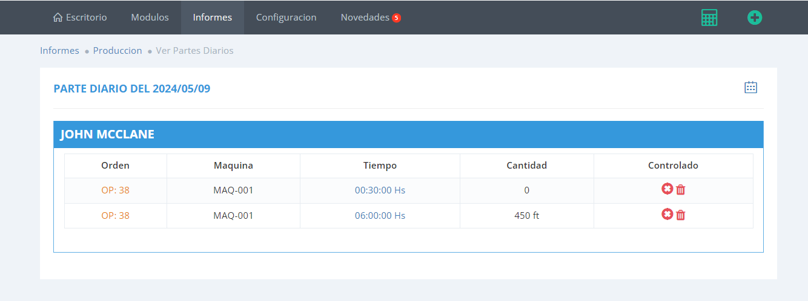Click the JOHN MCCLANE panel header
808x301 pixels.
[x=107, y=134]
